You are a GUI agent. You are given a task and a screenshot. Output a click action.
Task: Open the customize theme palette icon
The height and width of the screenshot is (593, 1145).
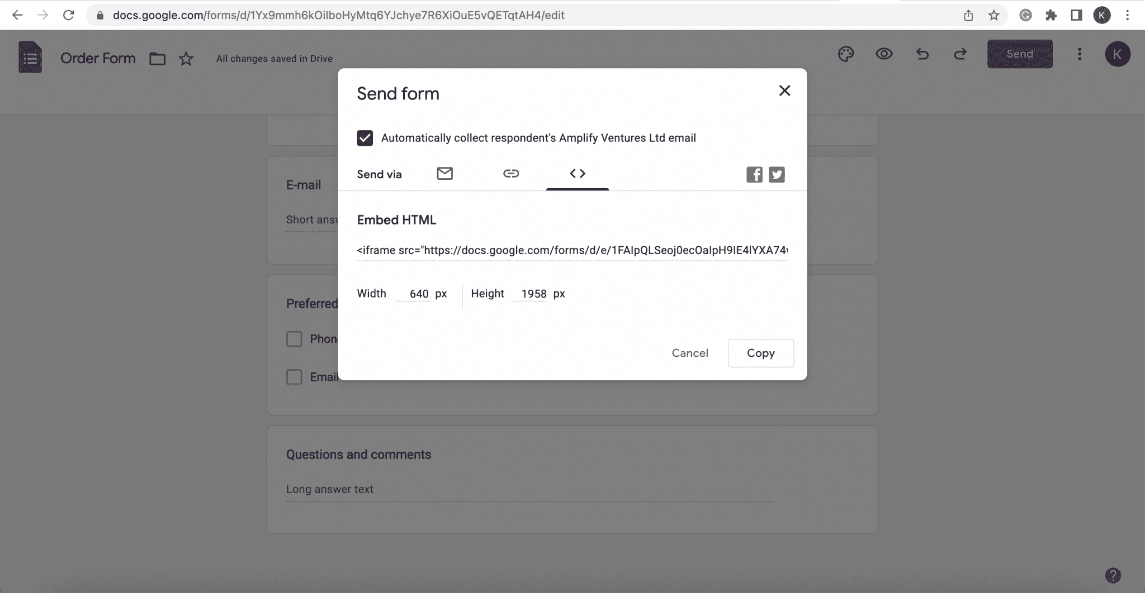click(846, 54)
